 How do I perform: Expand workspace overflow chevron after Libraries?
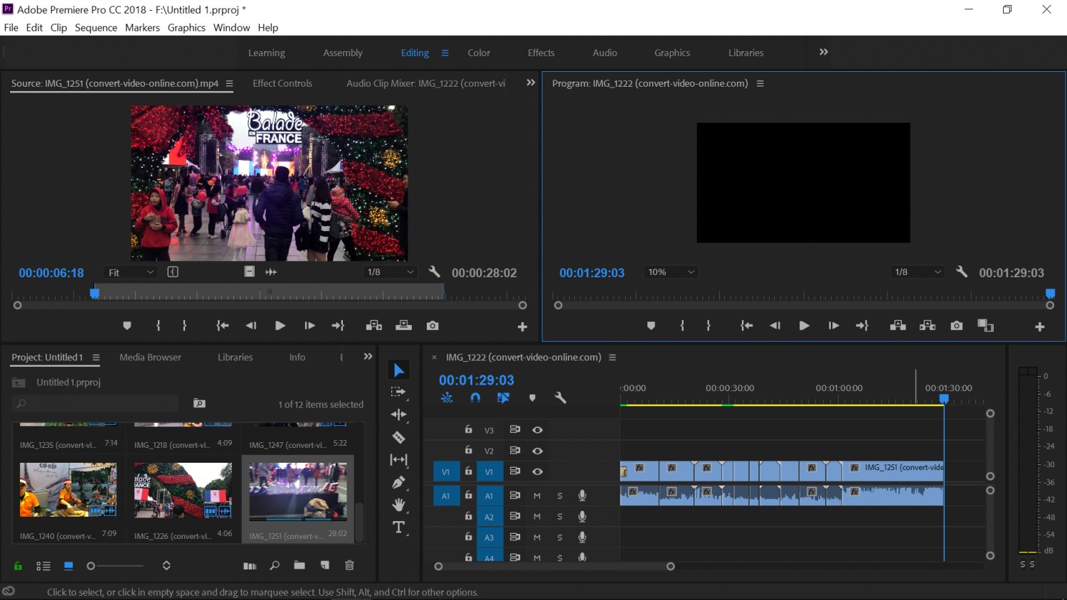click(x=824, y=52)
